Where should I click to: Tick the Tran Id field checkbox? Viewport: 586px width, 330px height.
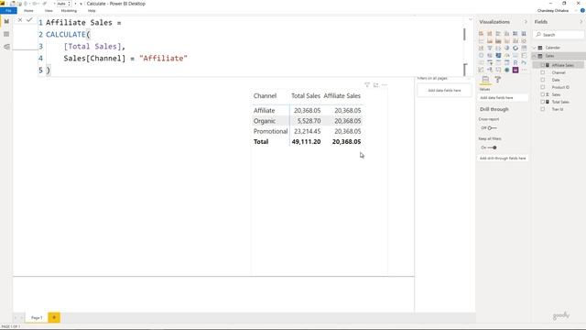pos(543,109)
